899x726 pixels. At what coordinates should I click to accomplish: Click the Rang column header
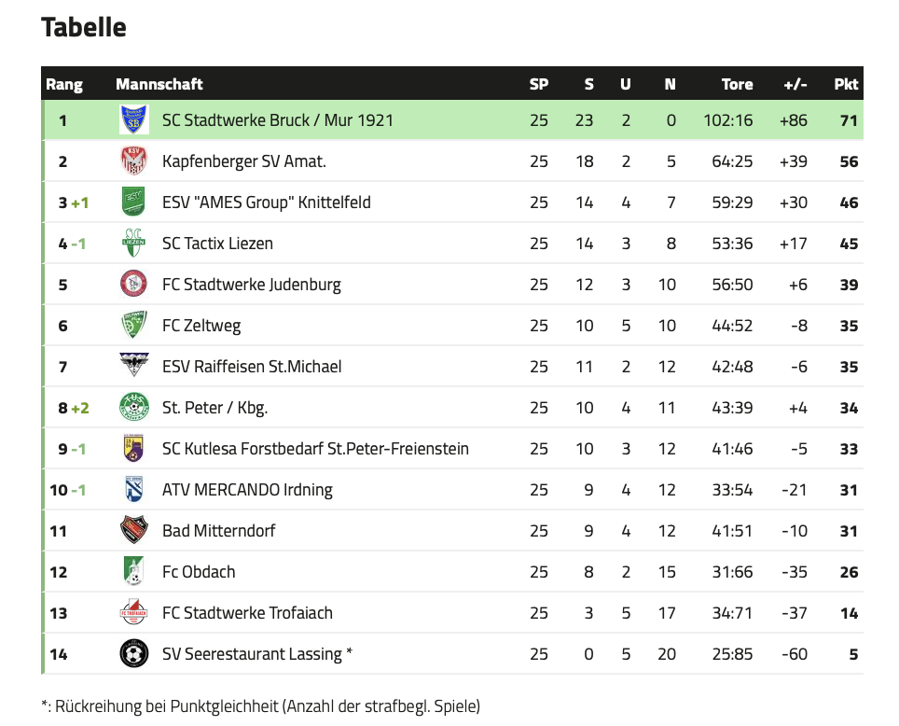click(x=64, y=84)
